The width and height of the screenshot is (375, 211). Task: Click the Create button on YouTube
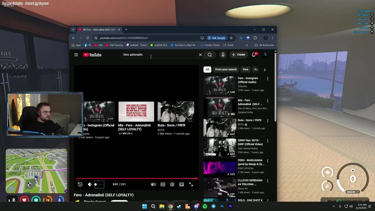tap(238, 55)
